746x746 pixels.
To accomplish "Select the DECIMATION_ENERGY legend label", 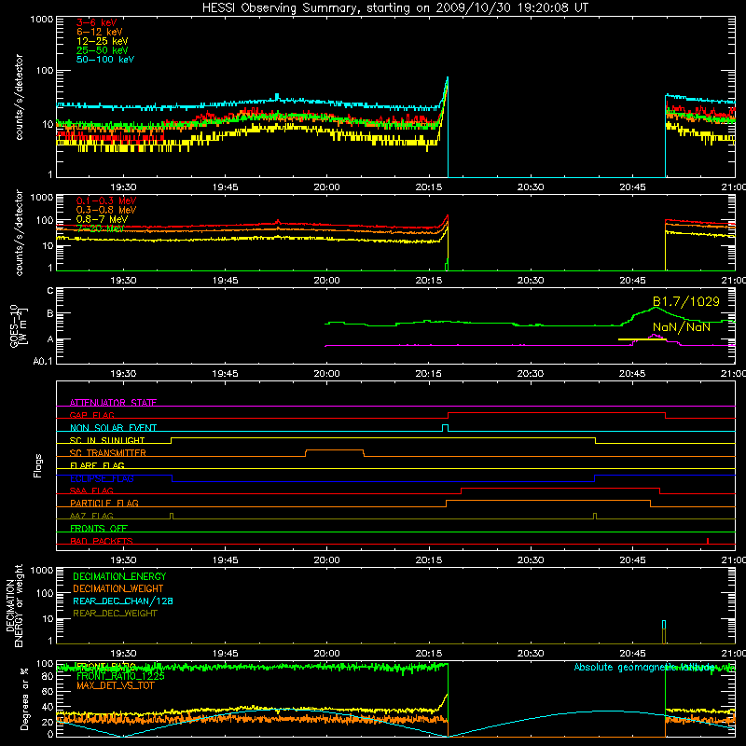I will click(x=119, y=576).
